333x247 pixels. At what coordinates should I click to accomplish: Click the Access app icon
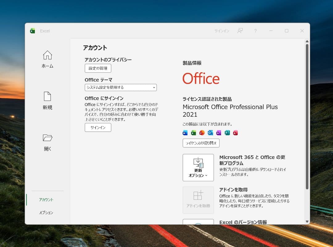click(x=235, y=133)
